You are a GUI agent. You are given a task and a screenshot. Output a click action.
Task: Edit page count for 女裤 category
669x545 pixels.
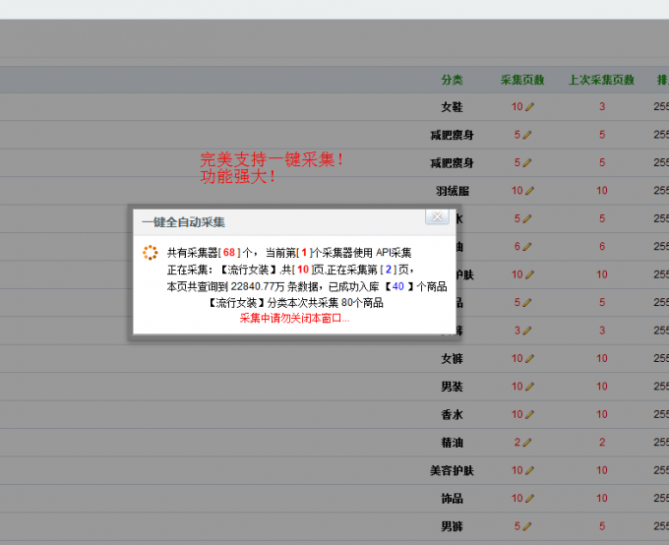click(529, 358)
